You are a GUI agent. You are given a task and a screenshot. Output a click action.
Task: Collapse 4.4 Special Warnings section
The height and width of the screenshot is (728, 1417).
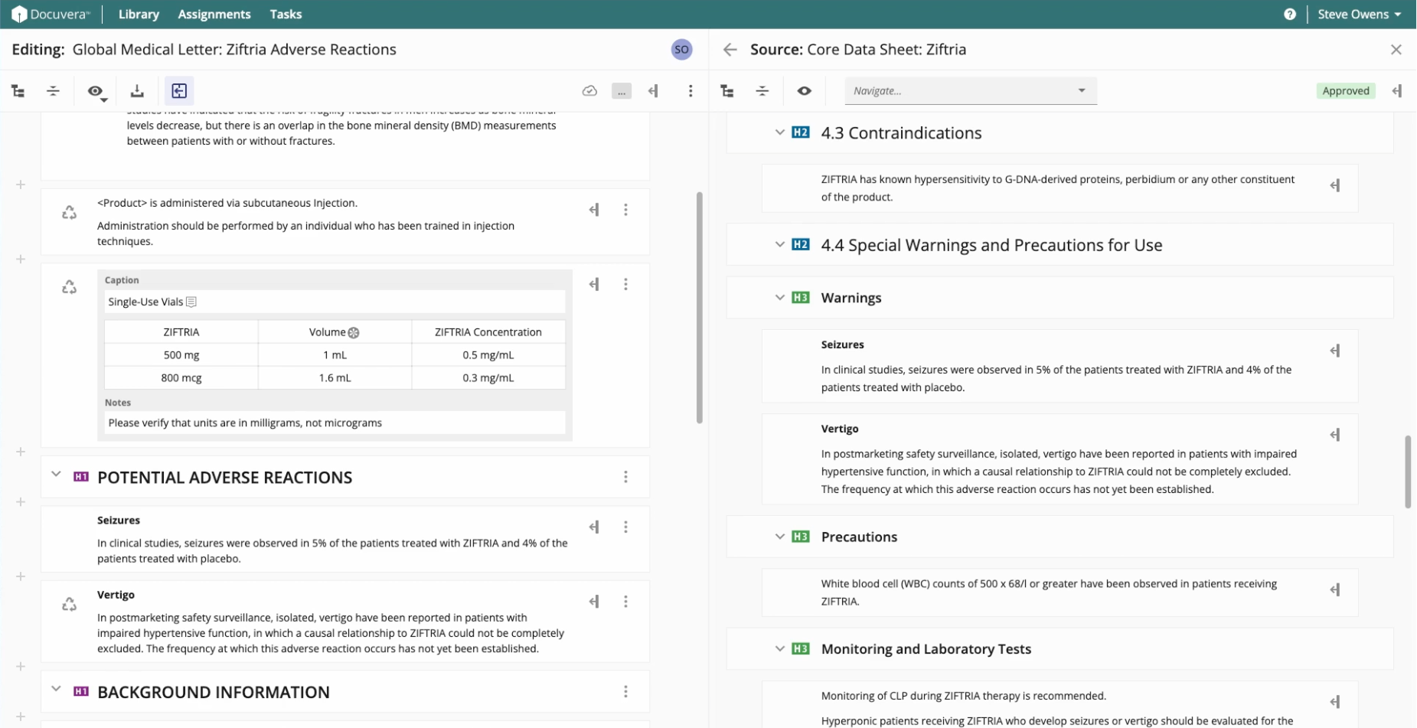tap(779, 245)
